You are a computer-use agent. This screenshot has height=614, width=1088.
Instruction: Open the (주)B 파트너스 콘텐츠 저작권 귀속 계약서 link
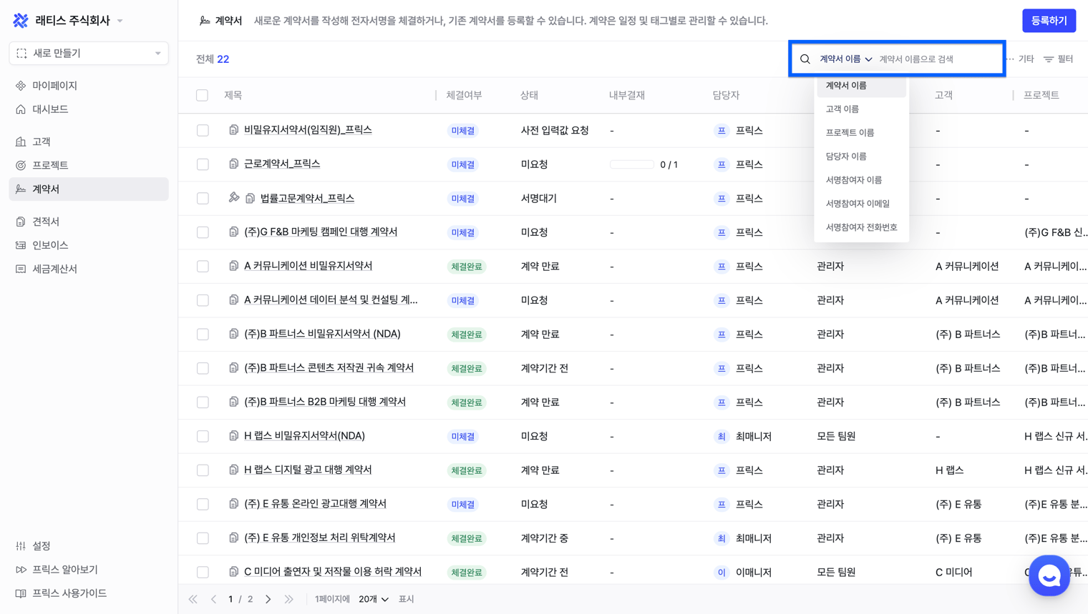pyautogui.click(x=329, y=367)
